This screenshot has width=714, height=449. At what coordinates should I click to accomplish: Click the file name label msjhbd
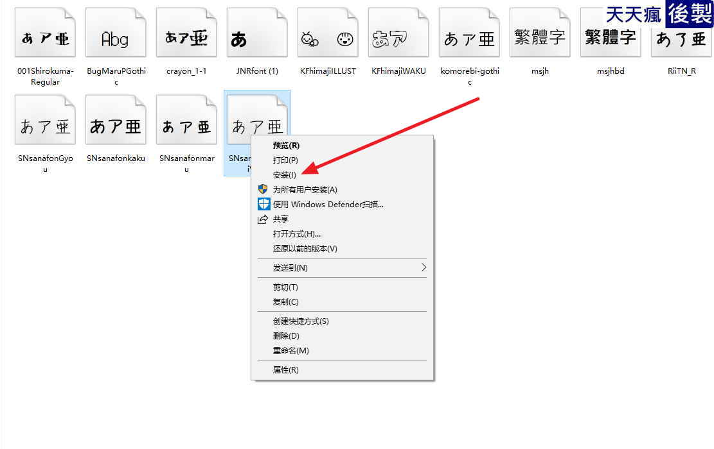pos(611,71)
